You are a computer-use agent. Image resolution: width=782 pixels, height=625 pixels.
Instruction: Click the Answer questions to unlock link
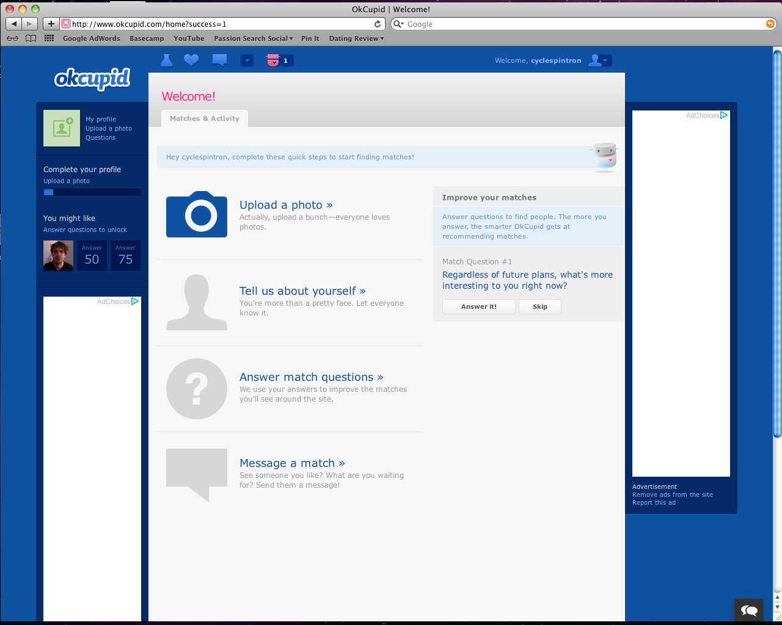pos(86,230)
